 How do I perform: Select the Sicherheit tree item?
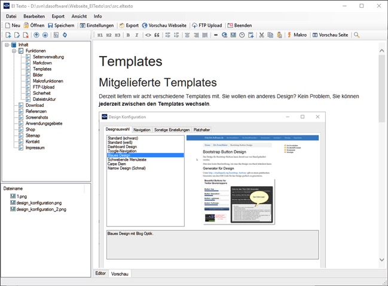[42, 93]
